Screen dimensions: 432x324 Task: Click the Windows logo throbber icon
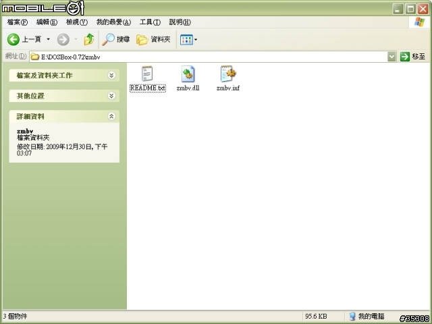tap(419, 22)
